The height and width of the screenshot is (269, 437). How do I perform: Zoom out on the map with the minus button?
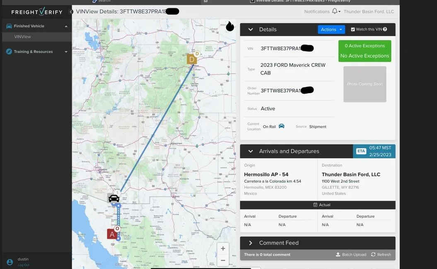pyautogui.click(x=223, y=260)
